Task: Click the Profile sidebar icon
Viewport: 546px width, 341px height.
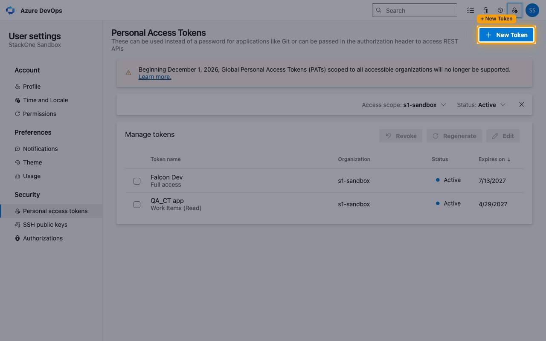Action: click(17, 87)
